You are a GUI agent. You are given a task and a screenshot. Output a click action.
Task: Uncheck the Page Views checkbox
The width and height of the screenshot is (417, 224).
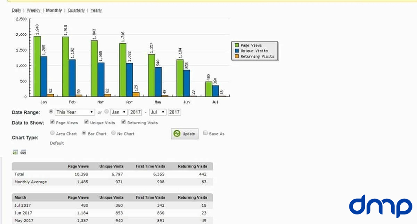coord(52,123)
